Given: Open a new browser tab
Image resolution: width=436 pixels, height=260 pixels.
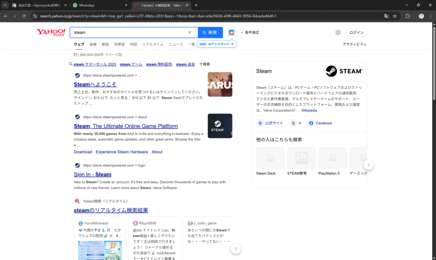Looking at the screenshot, I should [x=196, y=5].
